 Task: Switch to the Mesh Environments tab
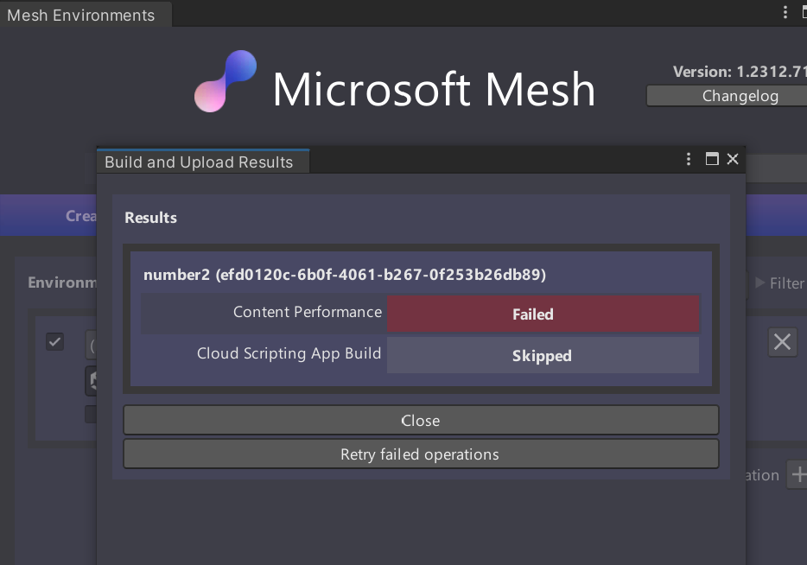pyautogui.click(x=81, y=15)
